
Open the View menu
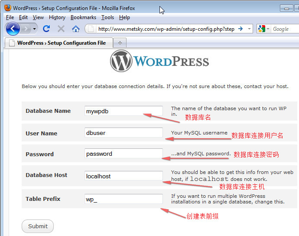38,17
